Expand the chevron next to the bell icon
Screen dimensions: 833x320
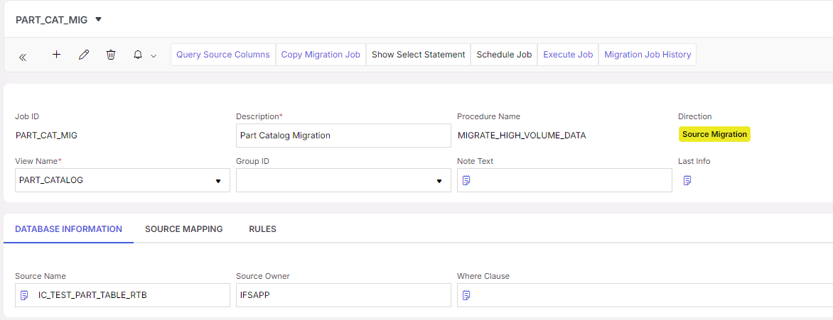154,56
